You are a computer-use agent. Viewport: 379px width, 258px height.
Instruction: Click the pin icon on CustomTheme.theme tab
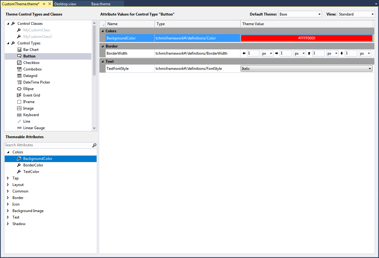click(x=44, y=4)
